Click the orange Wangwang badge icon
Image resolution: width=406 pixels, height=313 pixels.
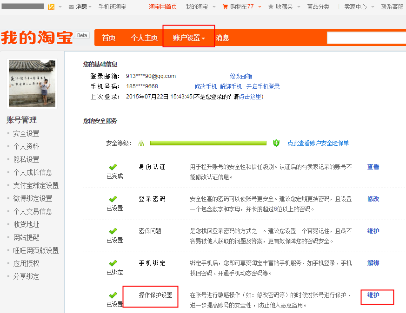click(x=51, y=7)
